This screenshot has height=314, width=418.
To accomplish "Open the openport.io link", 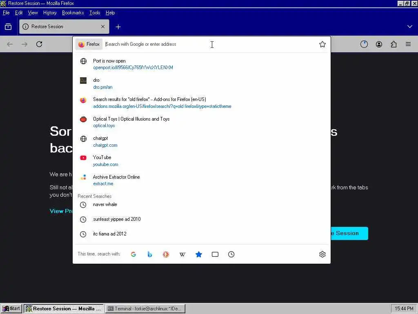I will (133, 67).
